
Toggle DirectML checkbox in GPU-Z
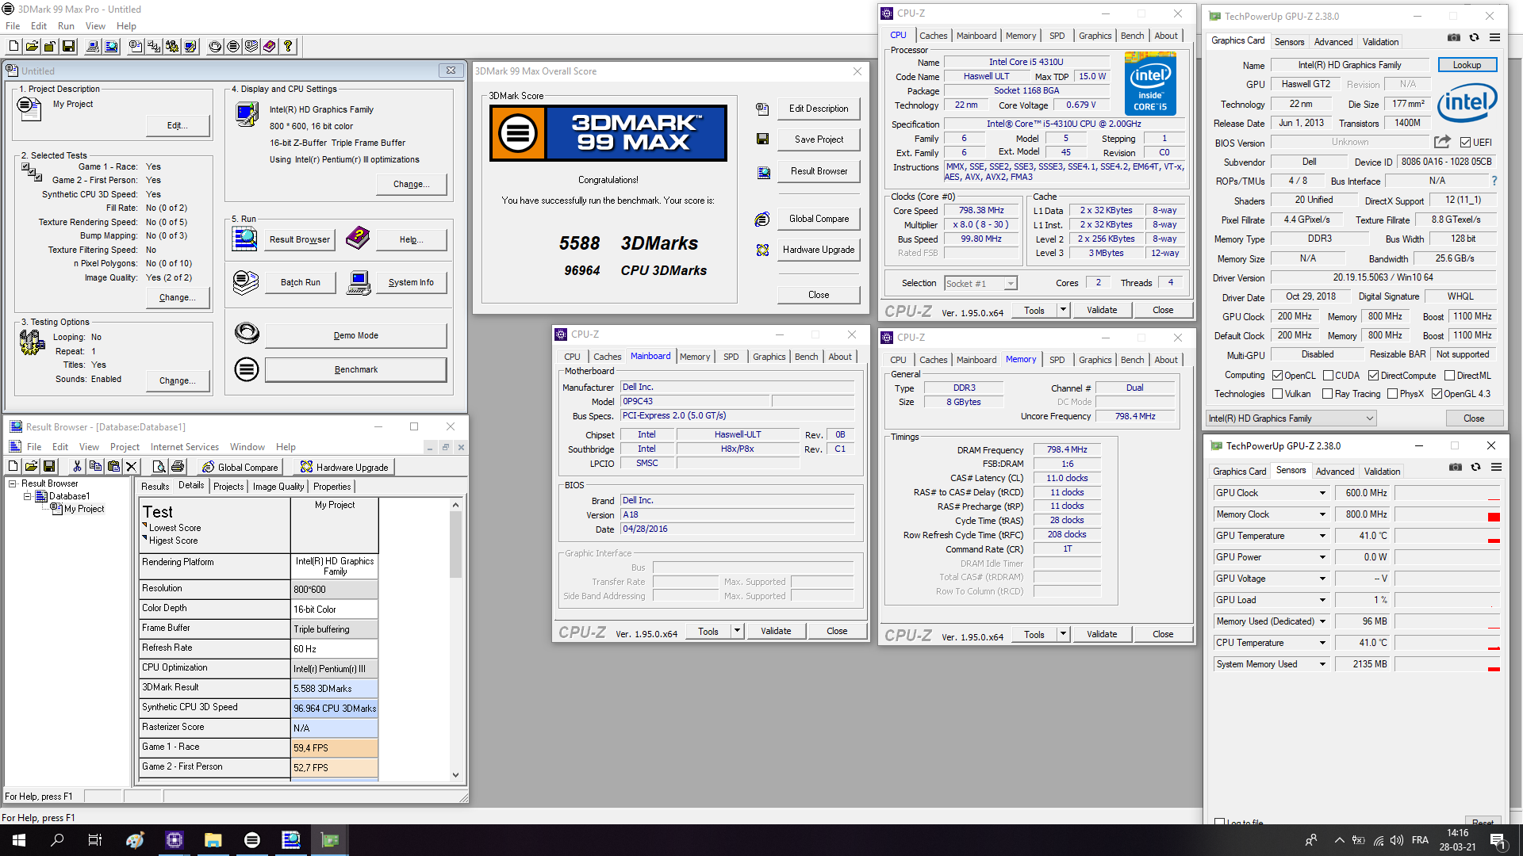[1449, 376]
